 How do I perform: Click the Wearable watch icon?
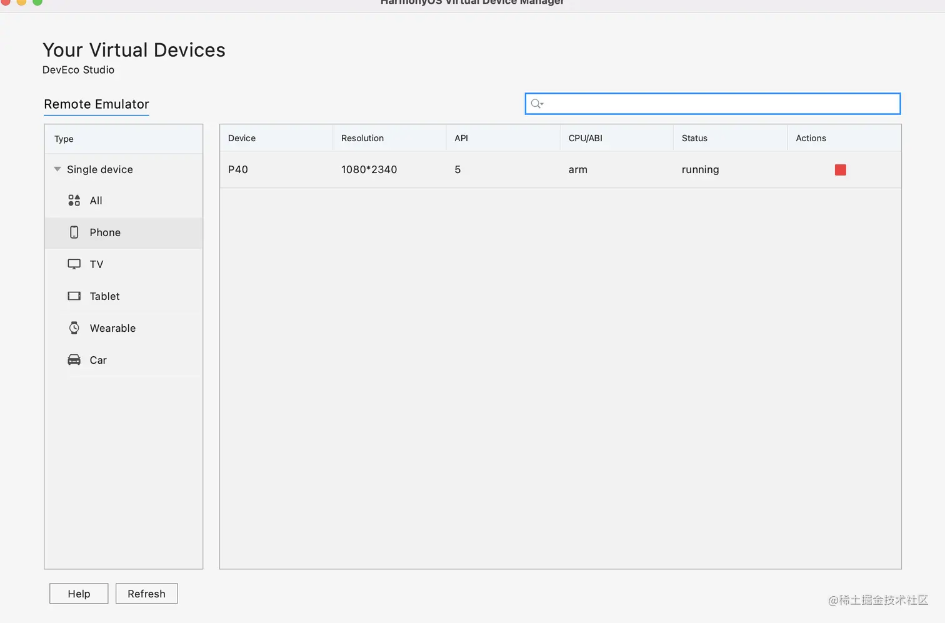tap(74, 328)
